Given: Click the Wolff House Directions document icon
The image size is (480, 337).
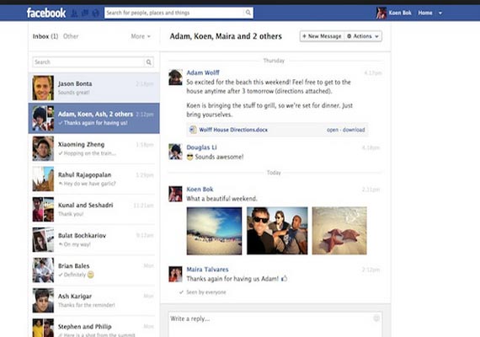Looking at the screenshot, I should tap(193, 130).
